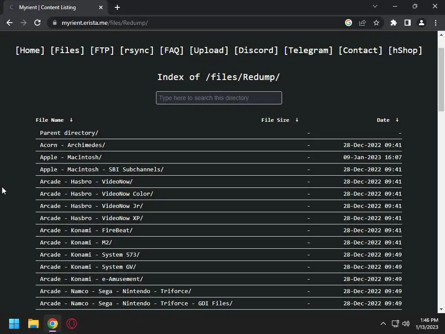Open Arcade - Hasbro - VideoNow/ folder

86,181
